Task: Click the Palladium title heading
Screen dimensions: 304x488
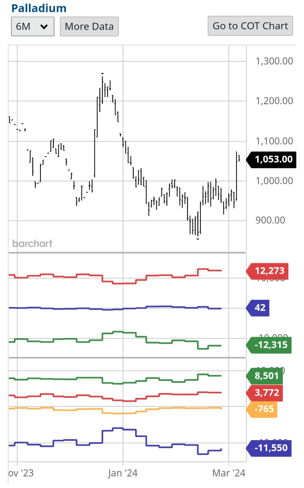Action: coord(39,8)
